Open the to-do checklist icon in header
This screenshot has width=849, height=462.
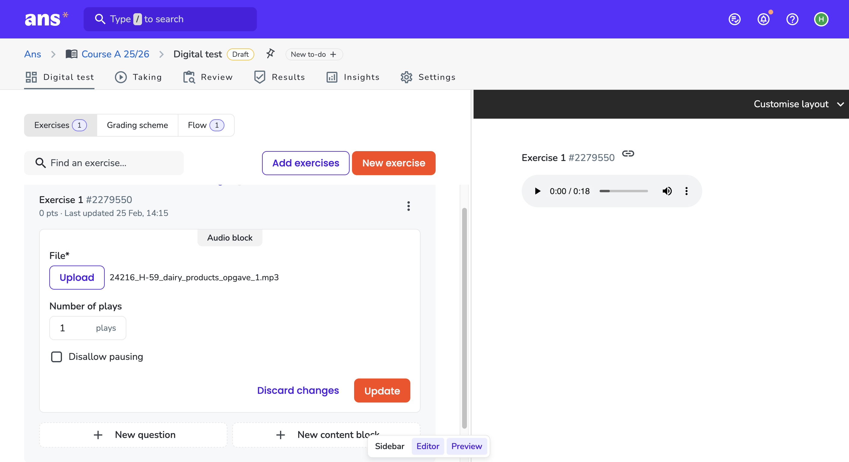734,19
